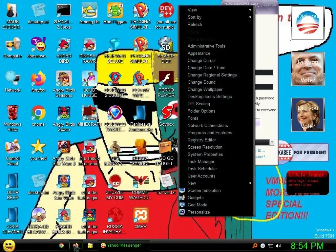
Task: Click the upper black input field in Yahoo Messenger
Action: 264,73
